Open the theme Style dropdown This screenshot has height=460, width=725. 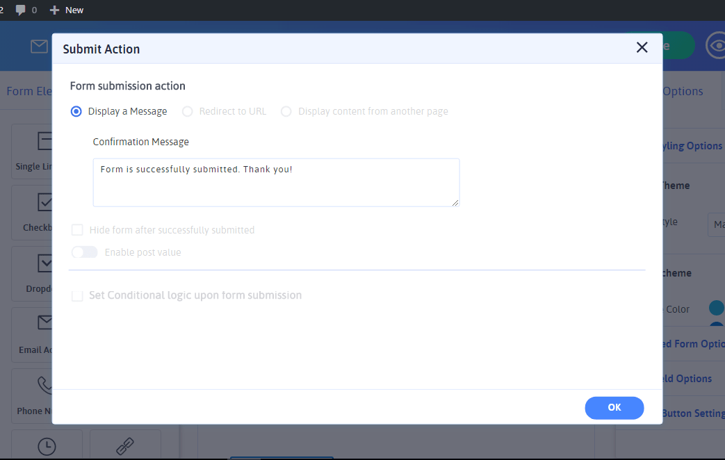pyautogui.click(x=716, y=224)
